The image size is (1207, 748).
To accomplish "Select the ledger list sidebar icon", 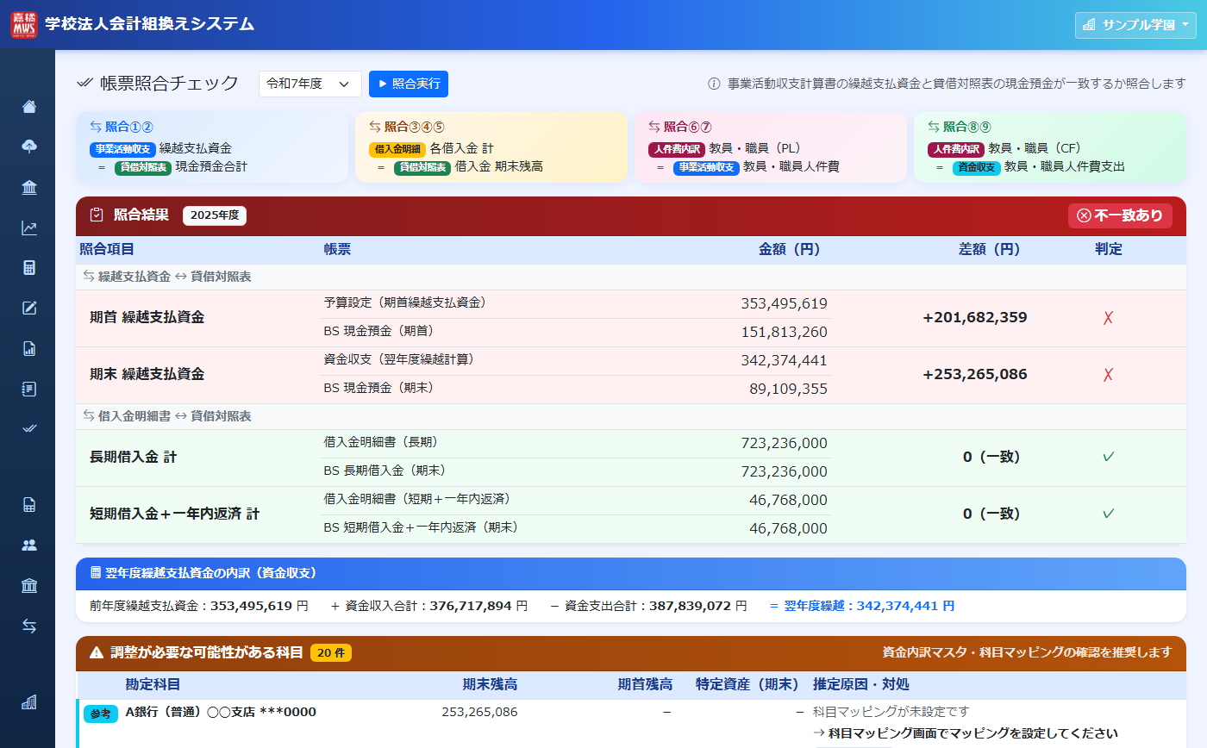I will [29, 389].
